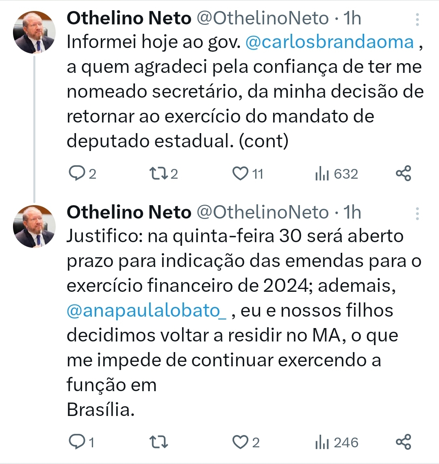Screen dimensions: 439x464
Task: Reply to the first tweet about returning to mandate
Action: 77,174
